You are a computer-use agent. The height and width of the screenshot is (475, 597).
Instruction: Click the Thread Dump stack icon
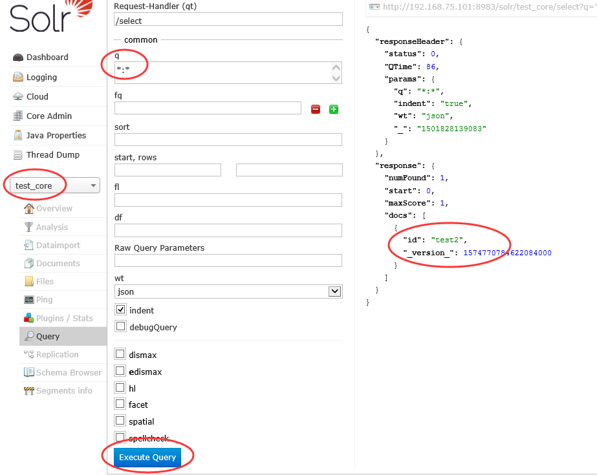[x=18, y=155]
